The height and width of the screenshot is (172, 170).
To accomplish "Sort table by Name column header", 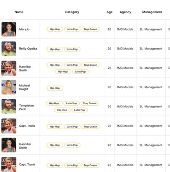I will tap(19, 12).
